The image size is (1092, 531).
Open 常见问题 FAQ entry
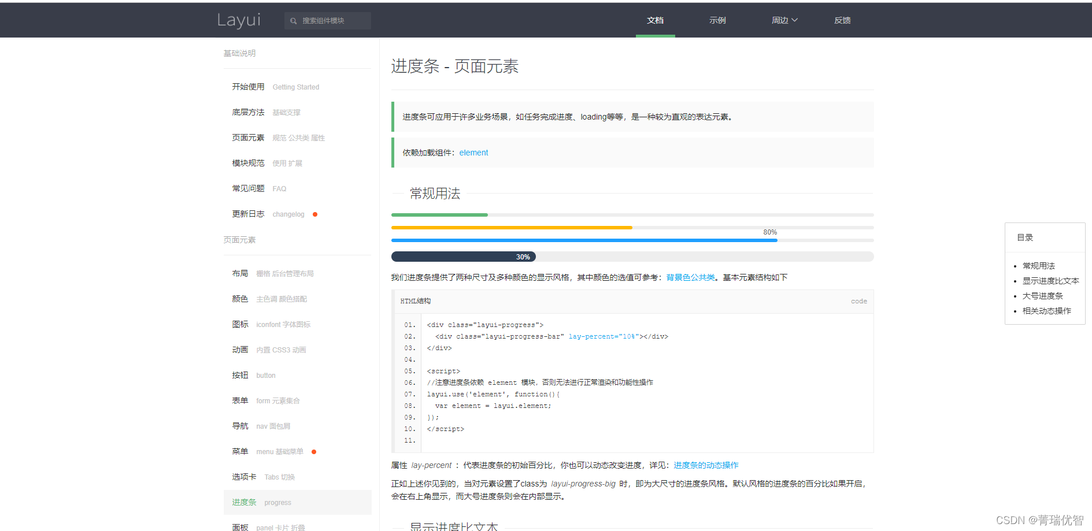(297, 188)
